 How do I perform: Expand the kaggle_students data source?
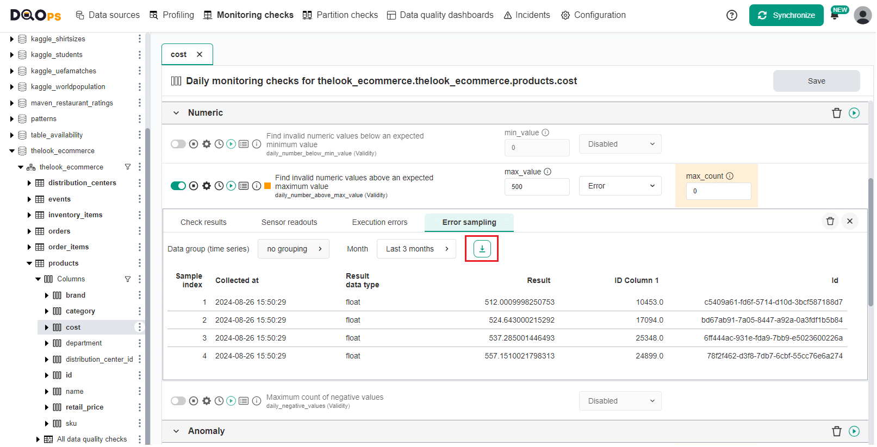pos(12,55)
